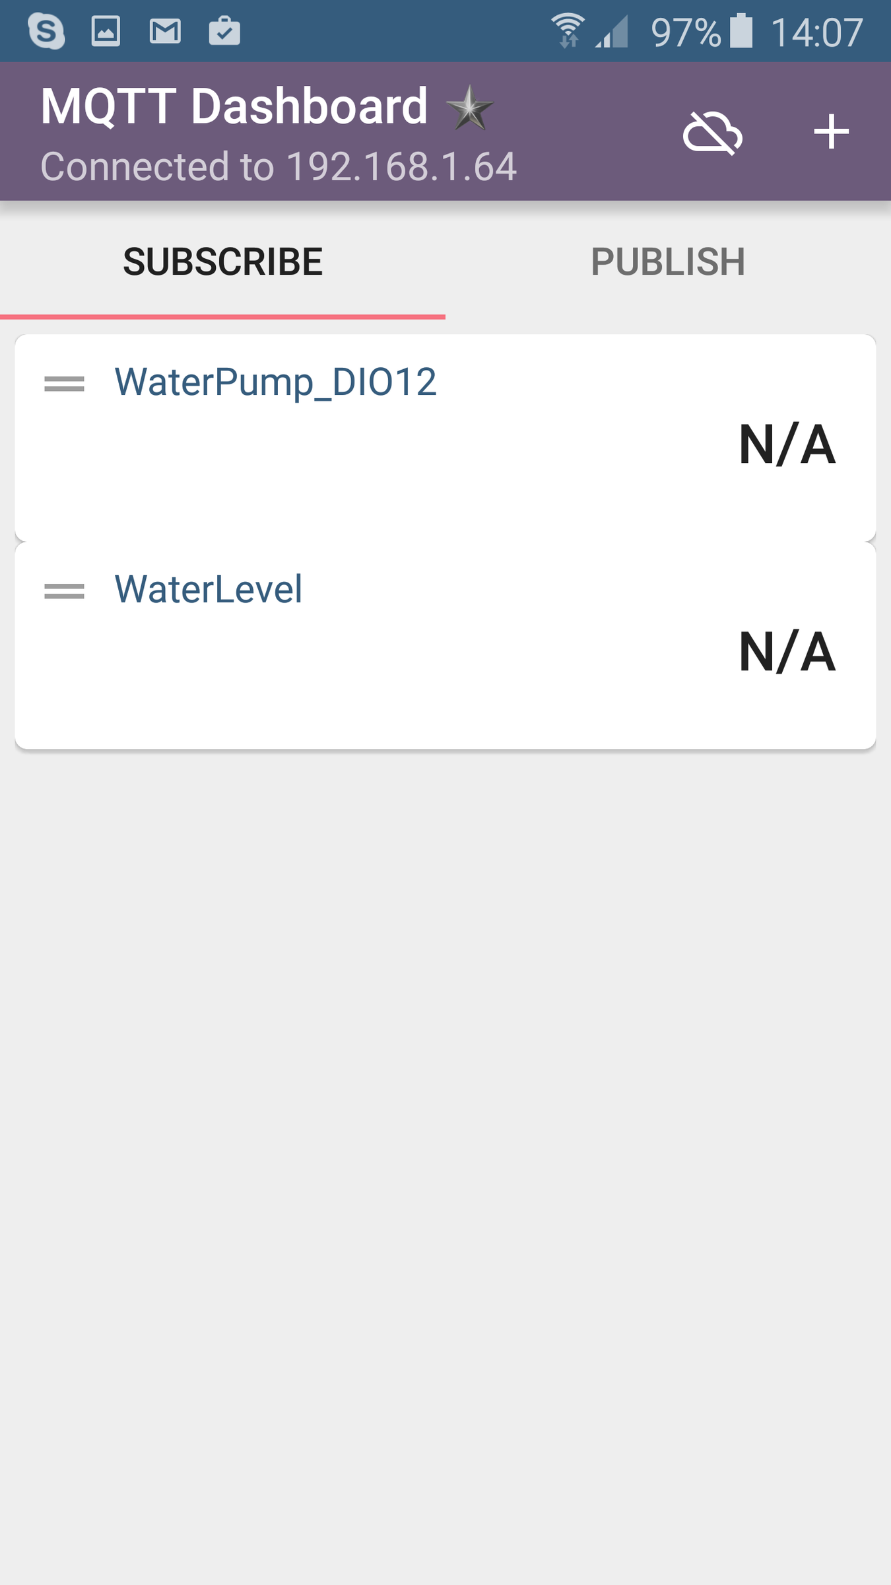Viewport: 891px width, 1585px height.
Task: Tap the Skype notification icon
Action: click(46, 31)
